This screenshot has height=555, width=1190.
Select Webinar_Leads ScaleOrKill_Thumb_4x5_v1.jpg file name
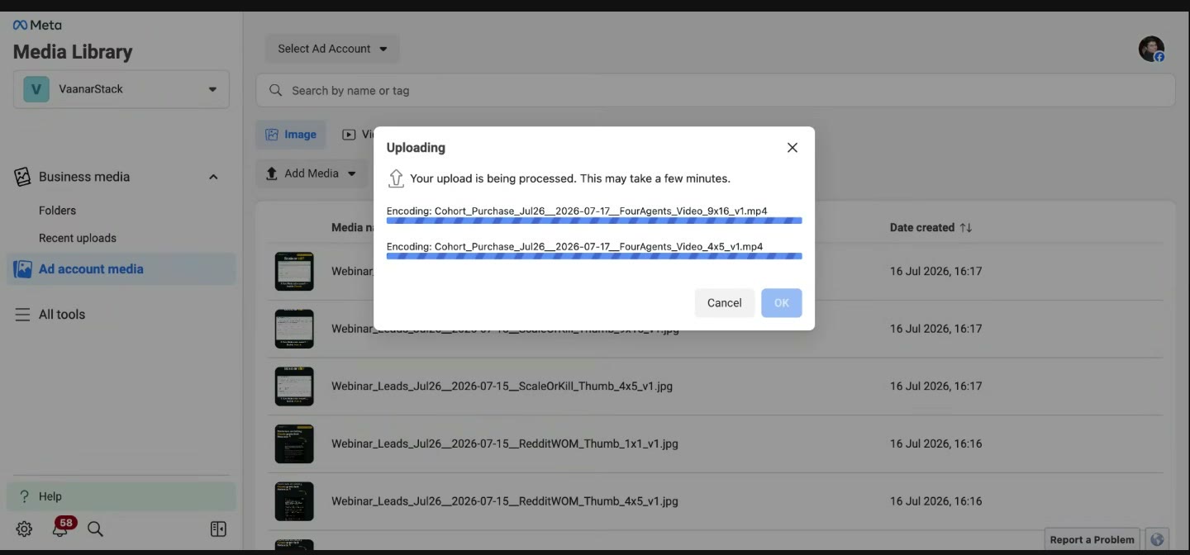[x=502, y=386]
